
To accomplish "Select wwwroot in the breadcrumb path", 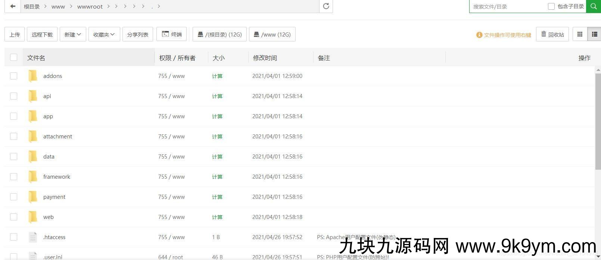I will (90, 7).
